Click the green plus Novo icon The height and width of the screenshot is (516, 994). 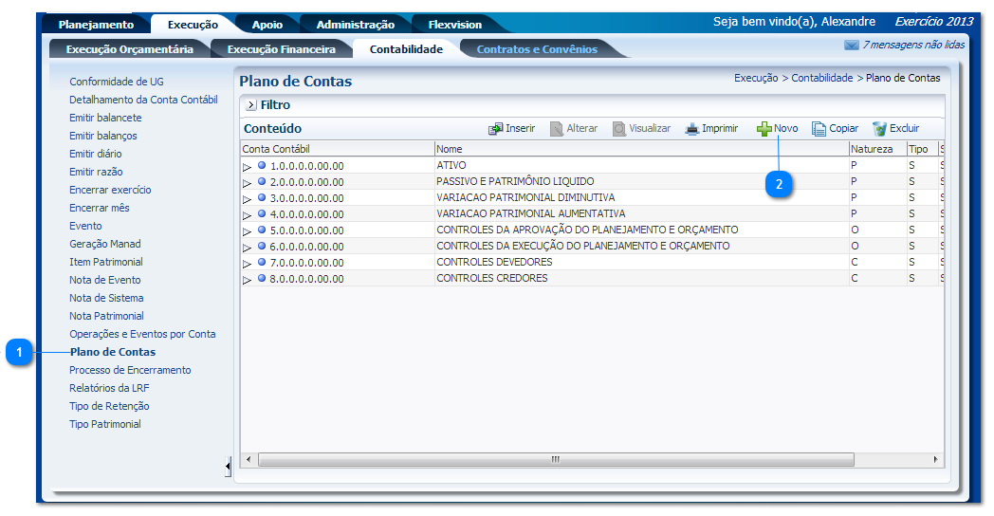(764, 129)
